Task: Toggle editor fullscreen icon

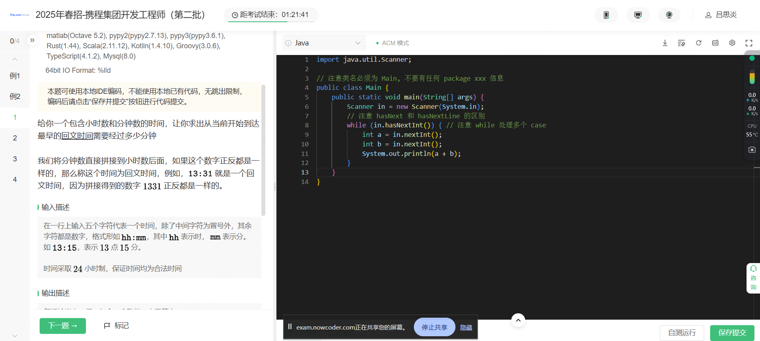Action: click(749, 43)
